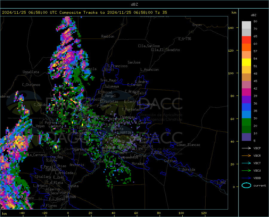This screenshot has height=217, width=269.
Task: Select the light gray 80 dBZ color swatch
Action: click(246, 25)
